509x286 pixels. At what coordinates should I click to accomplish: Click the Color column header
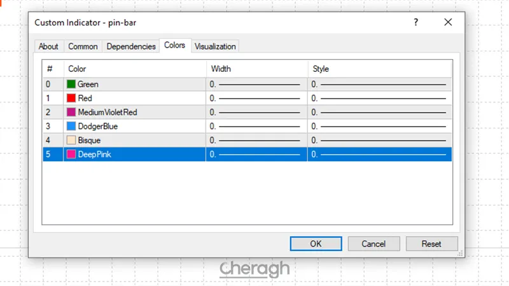point(134,69)
